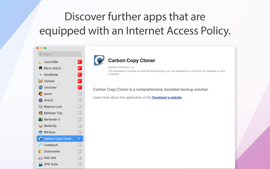Click the Micro Snitch spy hat icon
The height and width of the screenshot is (169, 270).
(x=40, y=68)
